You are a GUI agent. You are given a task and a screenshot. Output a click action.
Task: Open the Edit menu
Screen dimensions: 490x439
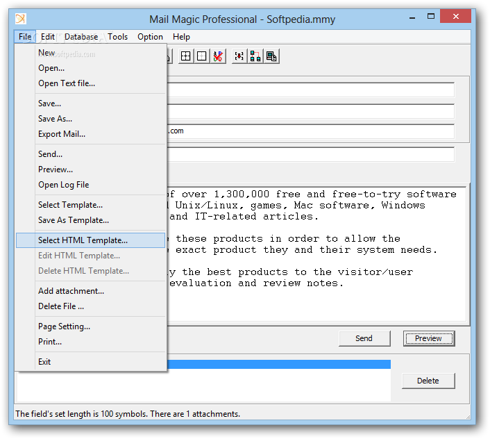[47, 37]
